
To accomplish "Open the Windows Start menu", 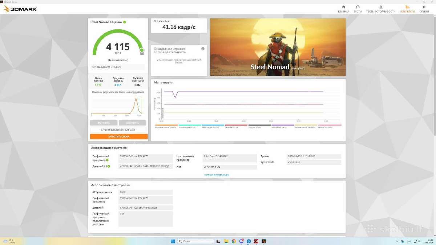I will tap(173, 241).
